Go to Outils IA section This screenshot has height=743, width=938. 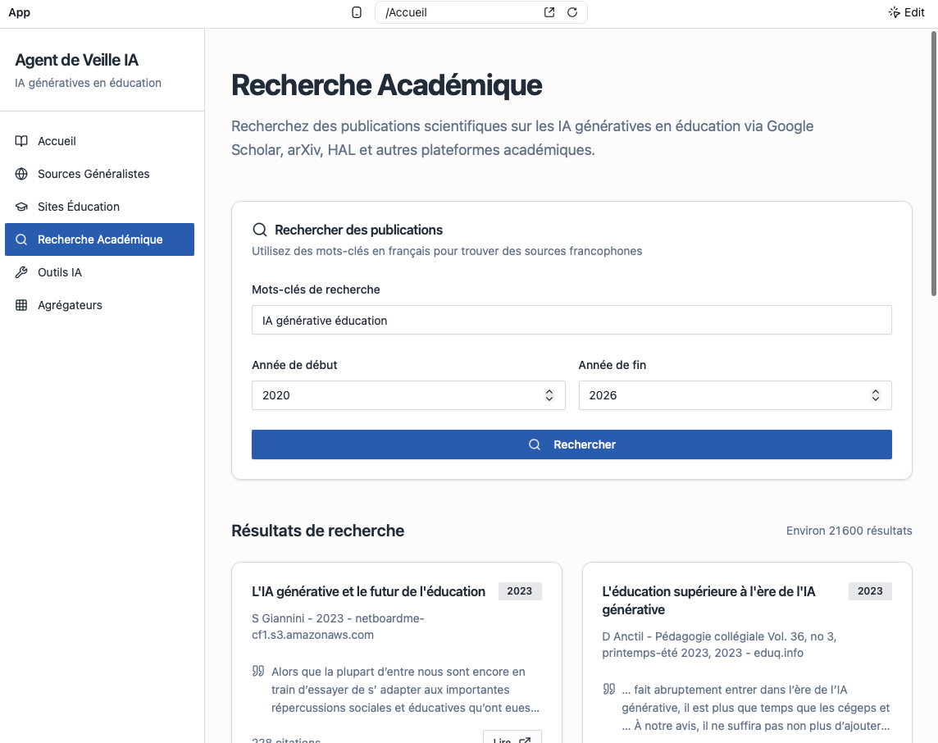60,272
